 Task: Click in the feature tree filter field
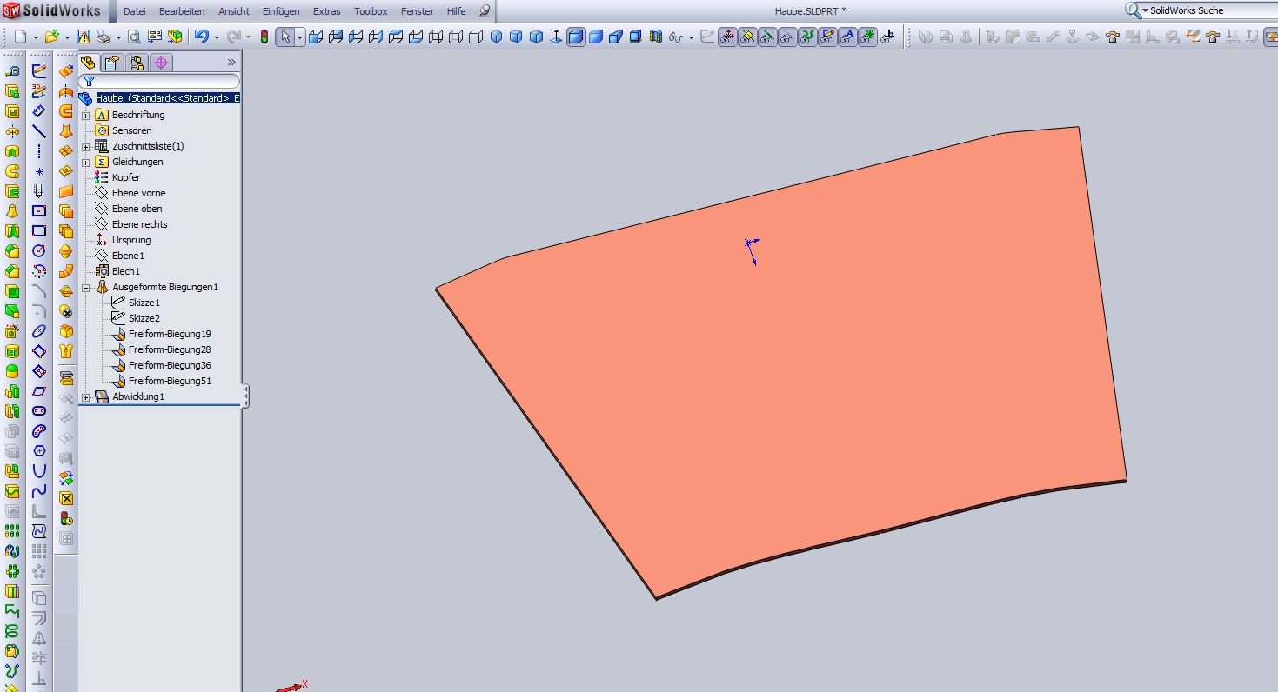click(x=159, y=82)
